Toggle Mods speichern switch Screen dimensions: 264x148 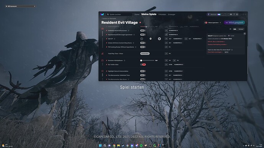click(x=206, y=23)
